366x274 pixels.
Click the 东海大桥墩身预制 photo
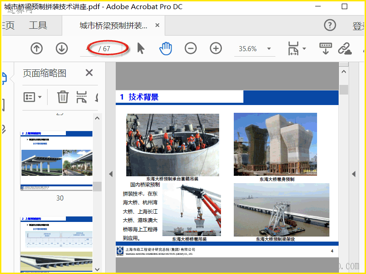pyautogui.click(x=275, y=144)
